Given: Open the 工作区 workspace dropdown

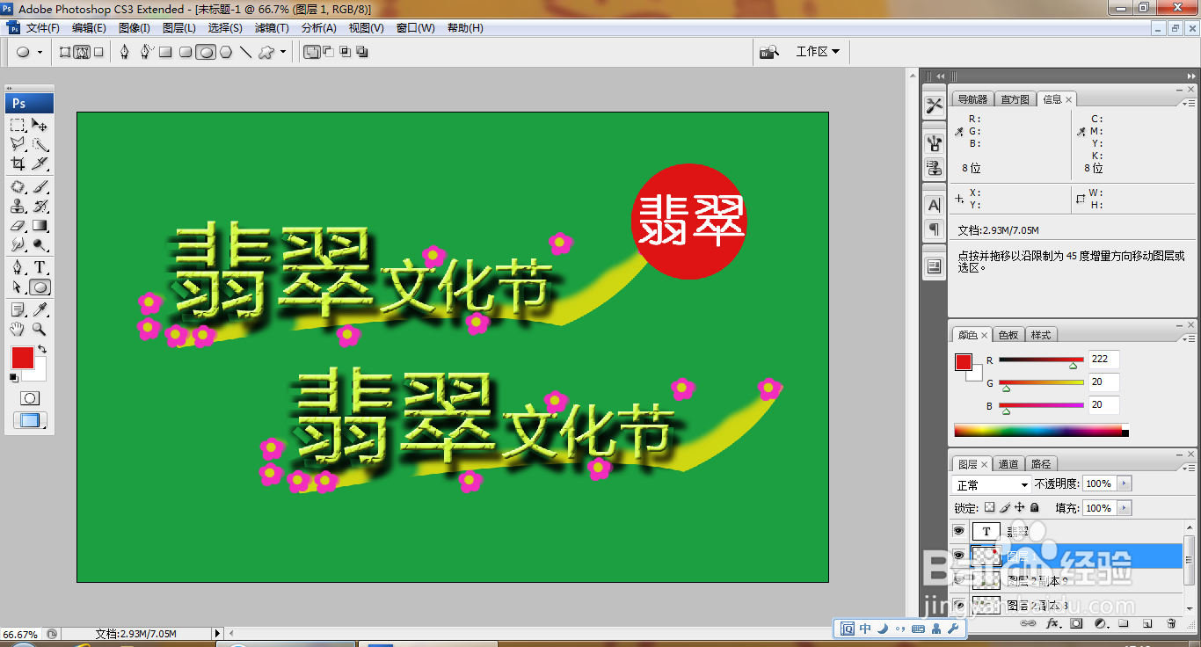Looking at the screenshot, I should [x=818, y=52].
